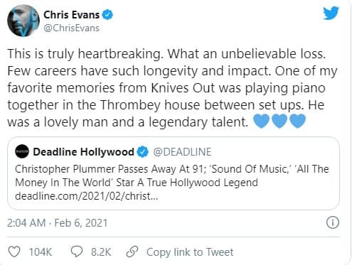Open the @ChrisEvans handle
357x265 pixels.
click(72, 28)
